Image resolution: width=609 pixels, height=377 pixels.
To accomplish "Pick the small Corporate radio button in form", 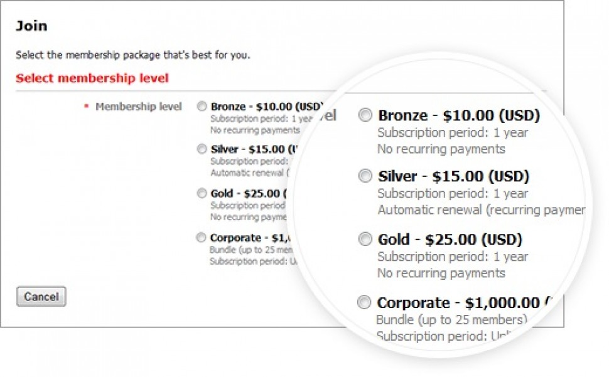I will click(201, 238).
